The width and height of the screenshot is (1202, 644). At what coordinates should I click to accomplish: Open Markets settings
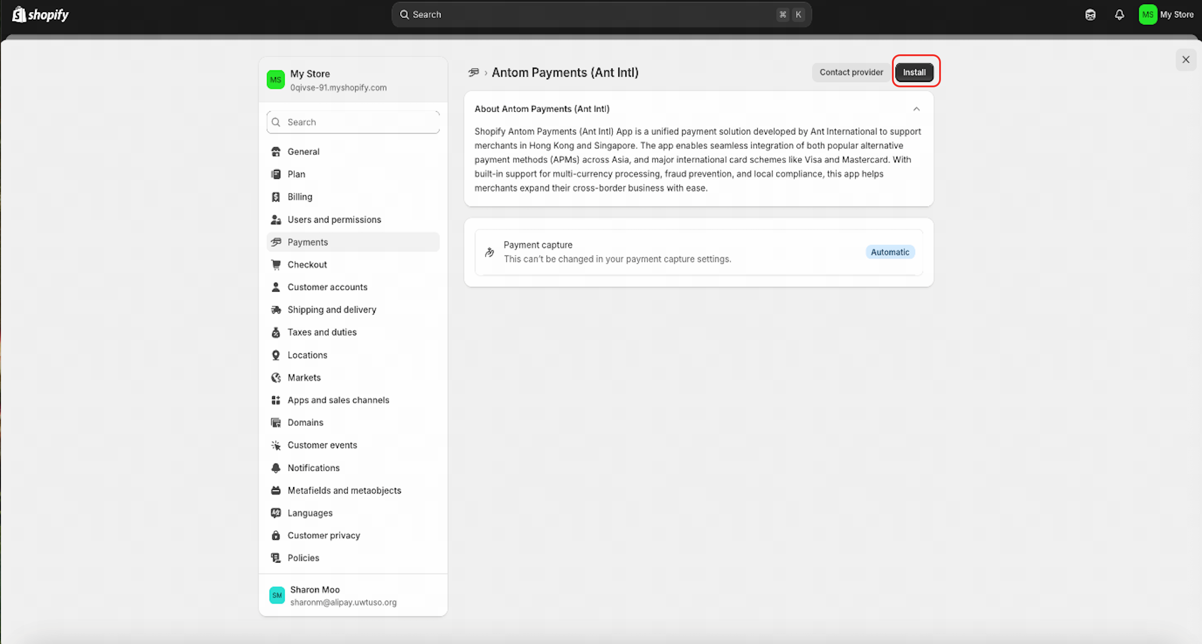(353, 378)
